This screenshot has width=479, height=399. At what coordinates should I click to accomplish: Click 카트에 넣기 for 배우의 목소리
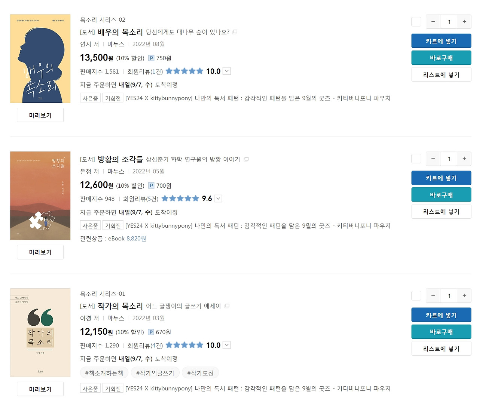[441, 41]
